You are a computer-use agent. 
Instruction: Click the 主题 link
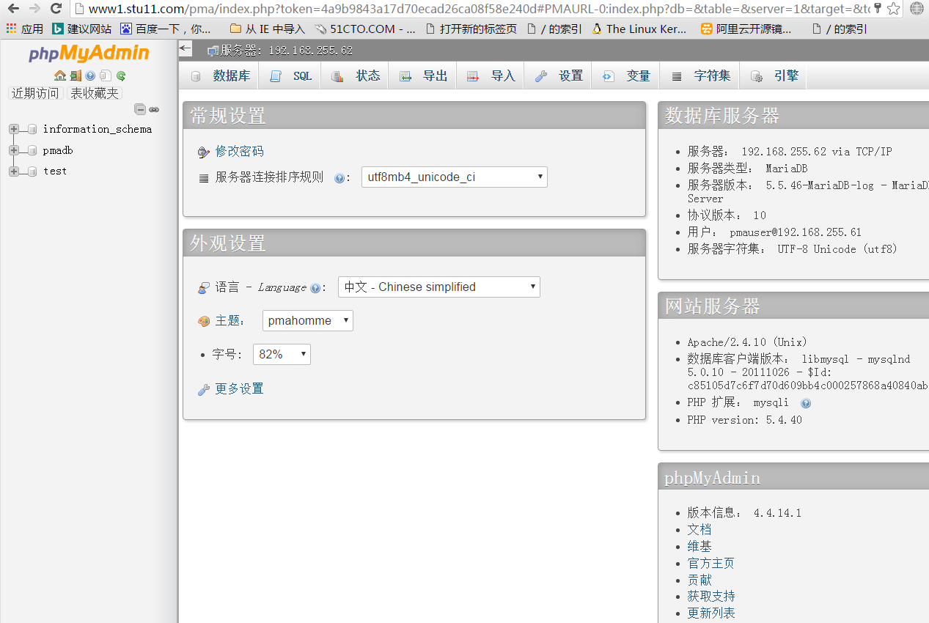coord(227,320)
